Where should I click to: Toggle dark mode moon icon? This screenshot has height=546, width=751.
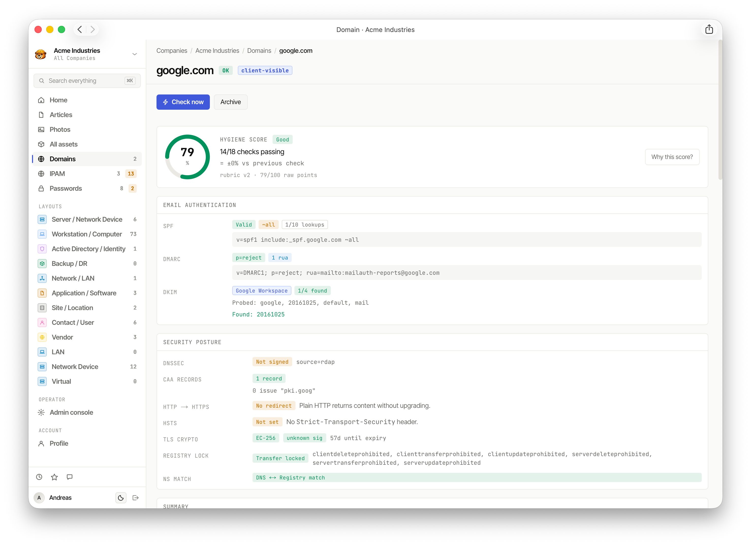click(x=121, y=498)
